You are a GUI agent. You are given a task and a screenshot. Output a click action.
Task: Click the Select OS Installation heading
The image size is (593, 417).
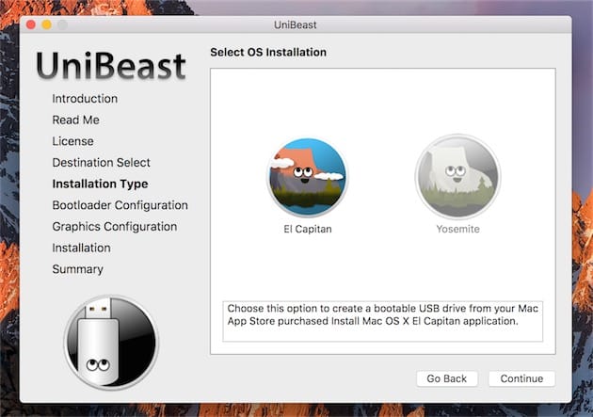click(268, 52)
